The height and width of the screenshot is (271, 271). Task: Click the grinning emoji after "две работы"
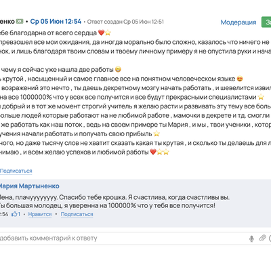(x=118, y=69)
